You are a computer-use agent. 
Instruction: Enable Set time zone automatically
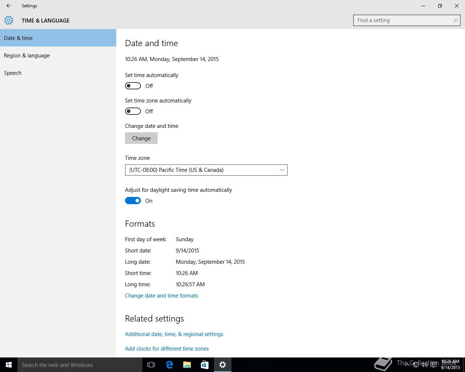133,111
